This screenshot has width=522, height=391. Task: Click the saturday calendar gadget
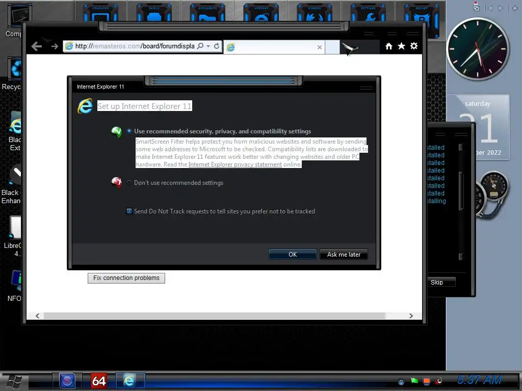coord(478,127)
